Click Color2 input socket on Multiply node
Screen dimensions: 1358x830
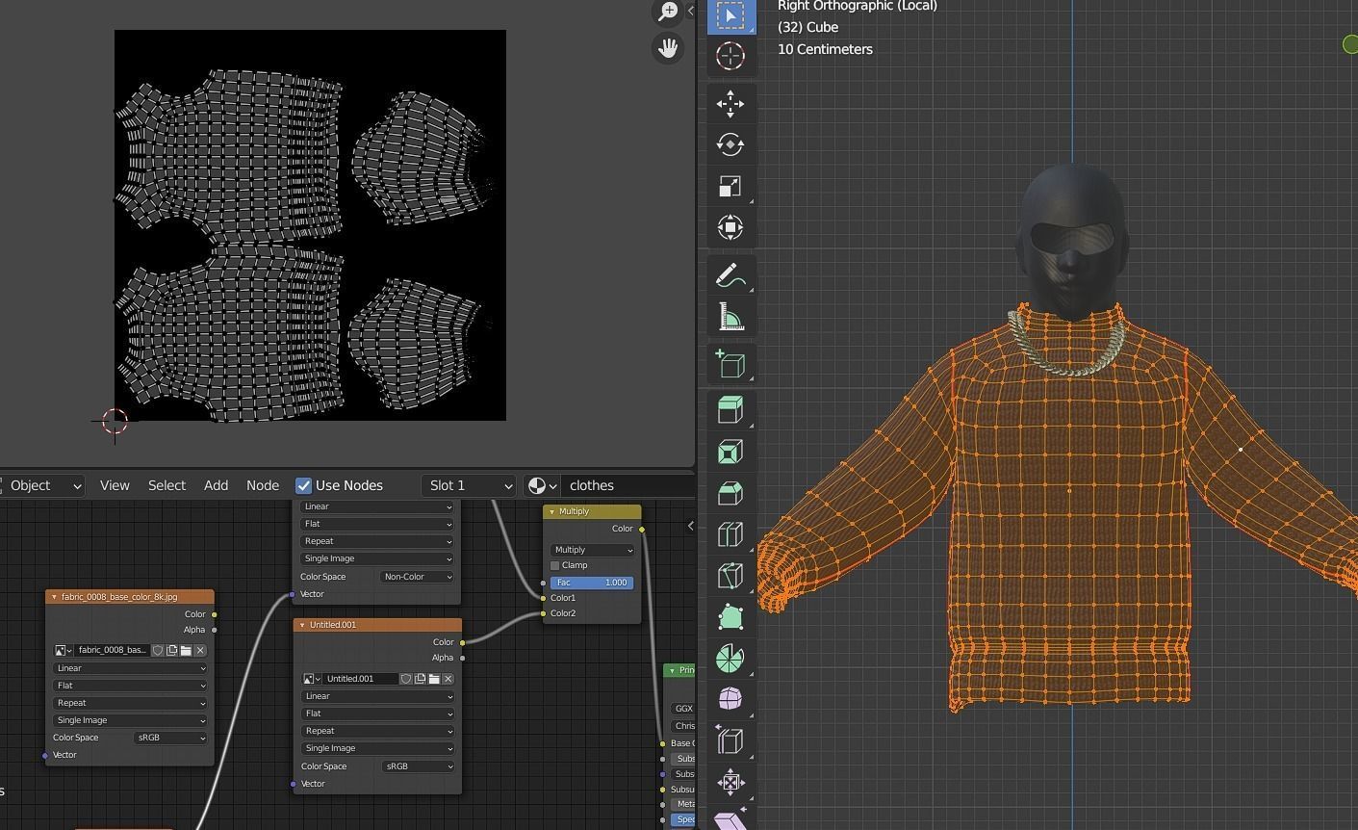(544, 613)
